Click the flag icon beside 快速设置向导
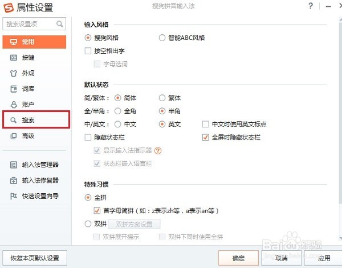Viewport: 342px width, 268px height. tap(14, 196)
